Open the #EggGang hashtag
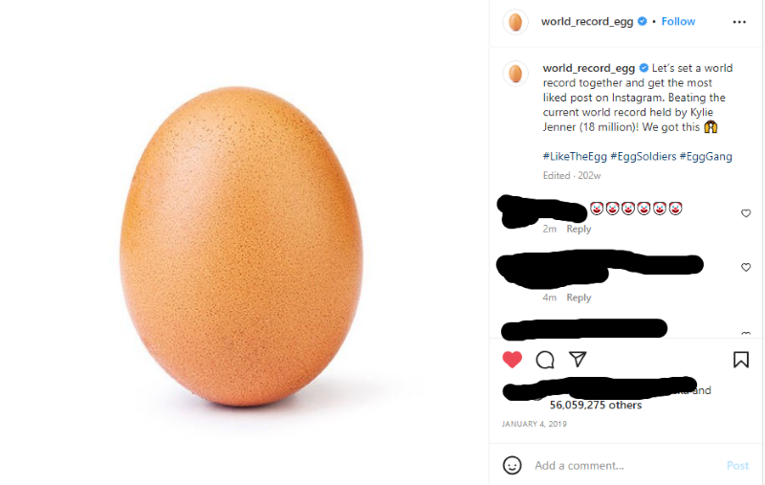The width and height of the screenshot is (765, 485). [706, 157]
